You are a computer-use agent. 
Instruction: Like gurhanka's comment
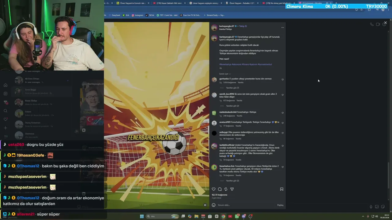tap(282, 80)
